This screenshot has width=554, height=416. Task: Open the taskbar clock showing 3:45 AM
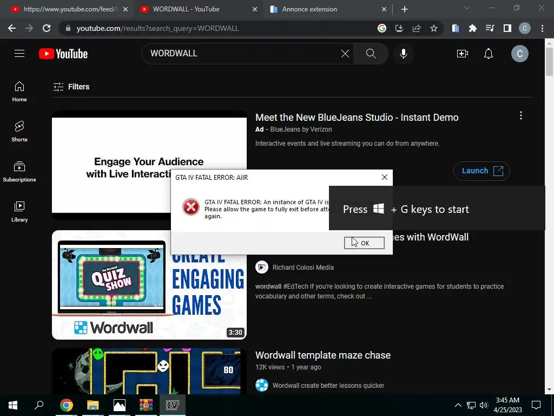click(x=507, y=405)
